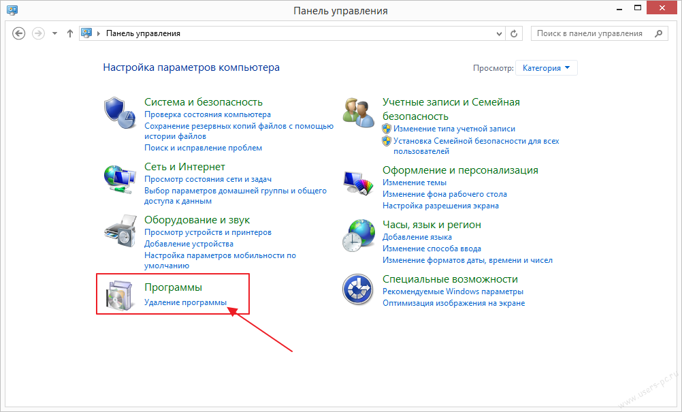Go up one level with up arrow

[x=69, y=33]
